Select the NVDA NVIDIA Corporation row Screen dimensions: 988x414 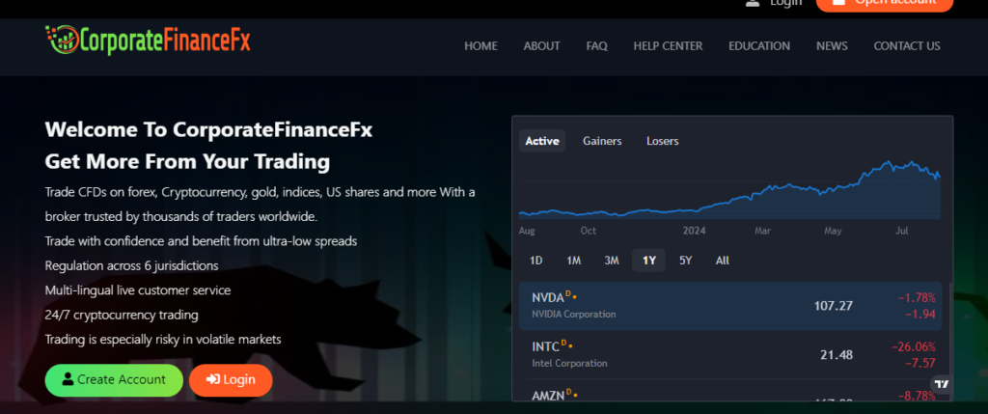pos(730,306)
